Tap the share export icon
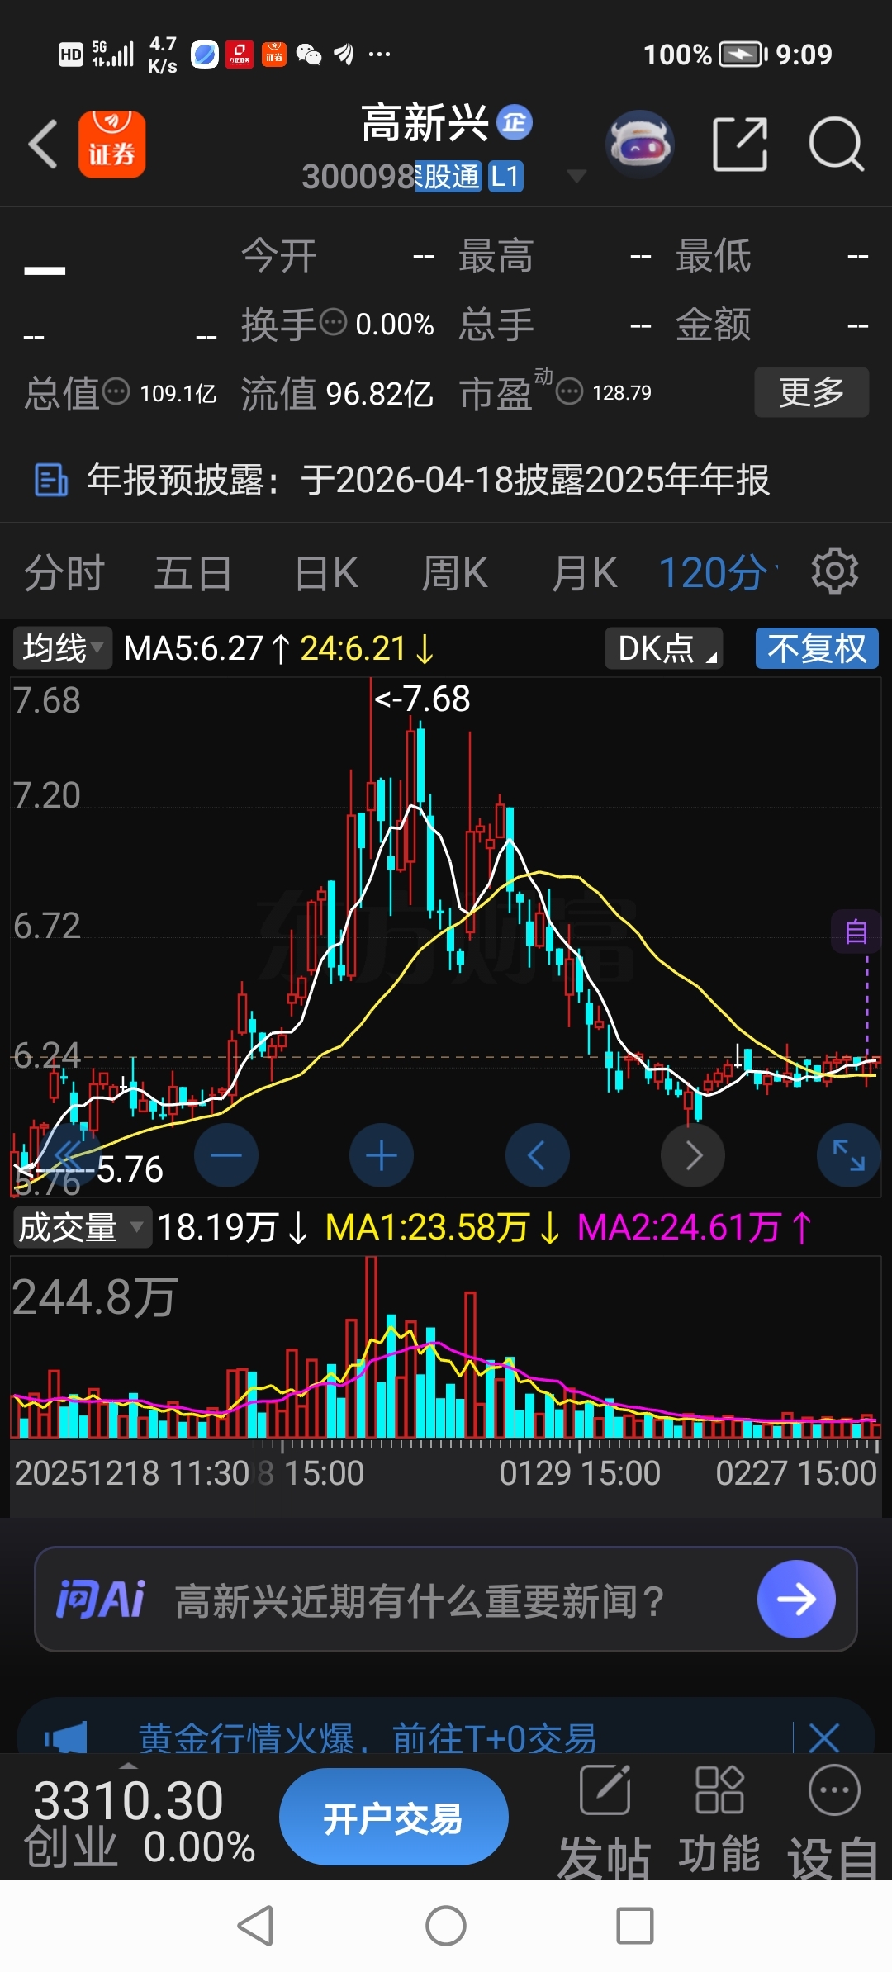This screenshot has width=892, height=1972. pyautogui.click(x=740, y=145)
